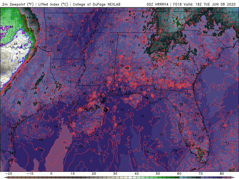
Task: Click the 'F018 Valid: 18Z TUE JUN 09 2020' text
Action: coord(204,4)
